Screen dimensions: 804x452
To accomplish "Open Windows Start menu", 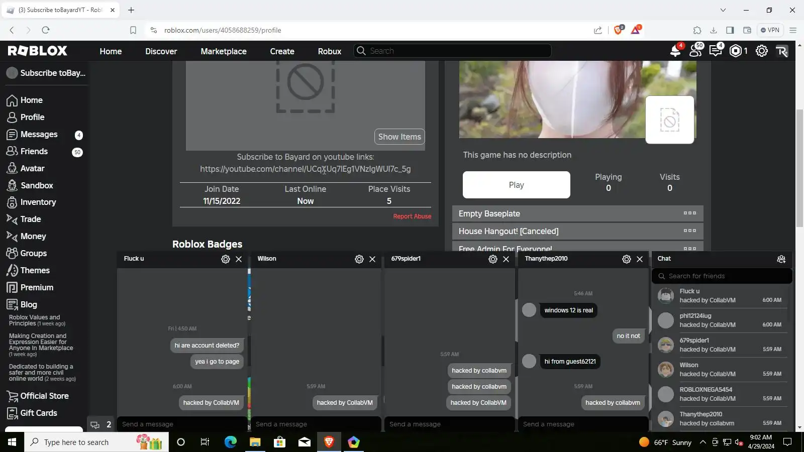I will (x=12, y=442).
